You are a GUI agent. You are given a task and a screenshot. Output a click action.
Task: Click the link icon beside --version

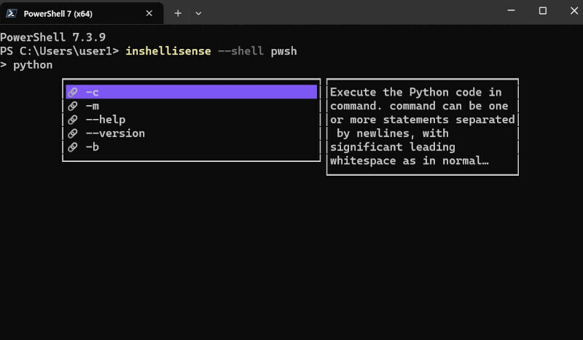[x=72, y=134]
